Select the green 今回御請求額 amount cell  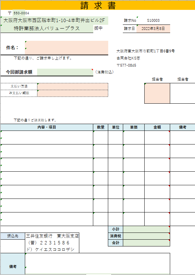tap(65, 72)
